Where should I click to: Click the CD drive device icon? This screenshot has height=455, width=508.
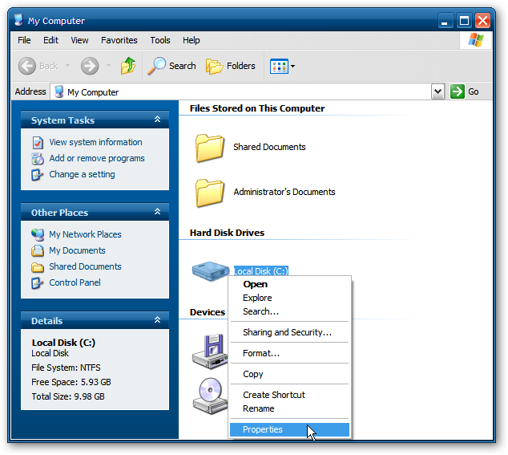point(211,396)
